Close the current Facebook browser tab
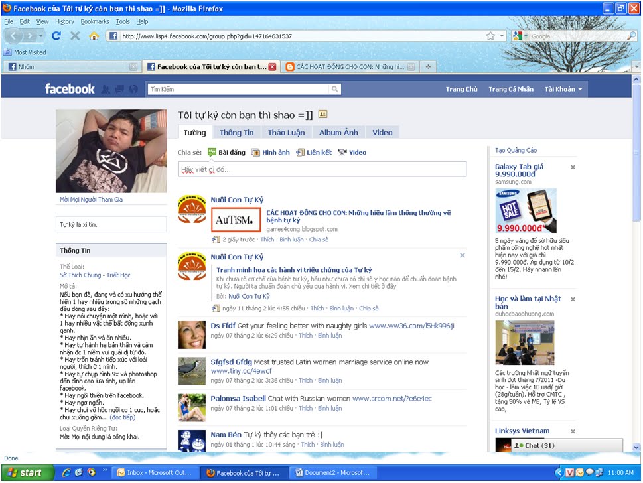Image resolution: width=643 pixels, height=483 pixels. 272,66
